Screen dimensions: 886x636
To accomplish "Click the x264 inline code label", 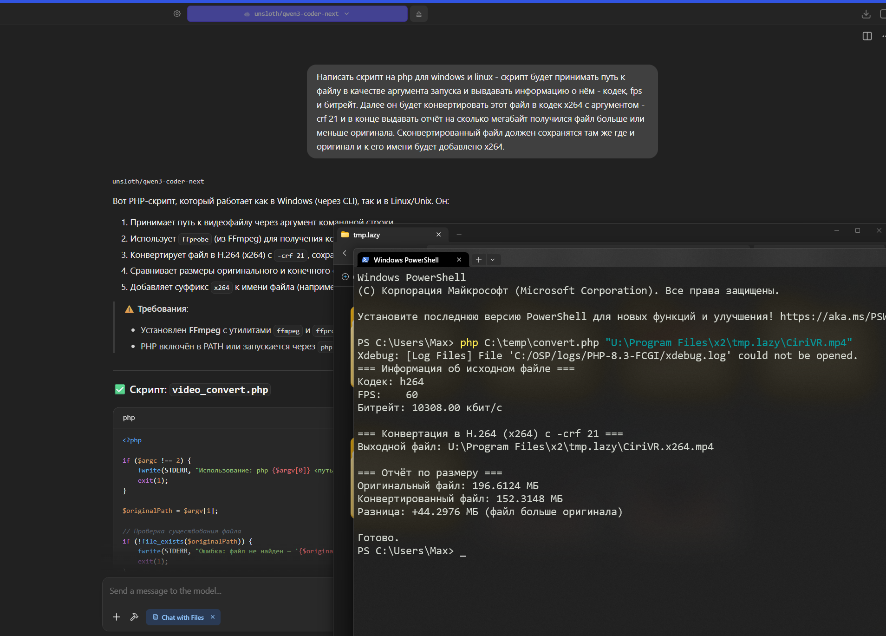I will (x=221, y=288).
